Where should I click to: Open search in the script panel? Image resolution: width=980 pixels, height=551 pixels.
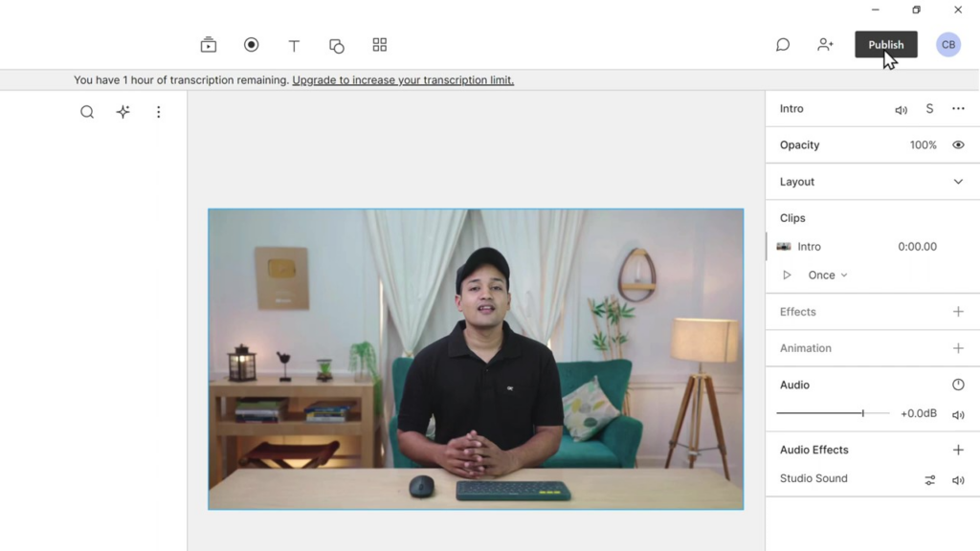pyautogui.click(x=87, y=112)
